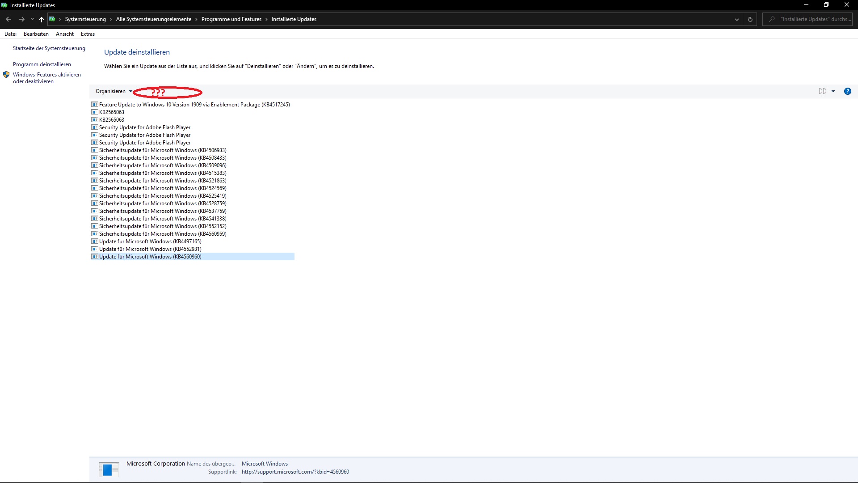Click the back navigation arrow
858x483 pixels.
click(8, 19)
